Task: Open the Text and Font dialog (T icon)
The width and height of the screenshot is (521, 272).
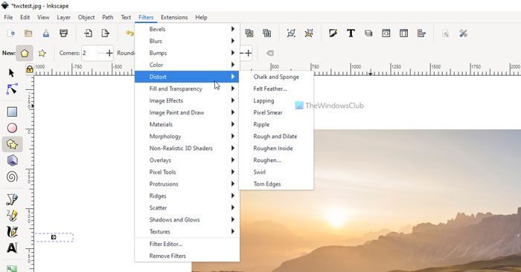Action: (351, 33)
